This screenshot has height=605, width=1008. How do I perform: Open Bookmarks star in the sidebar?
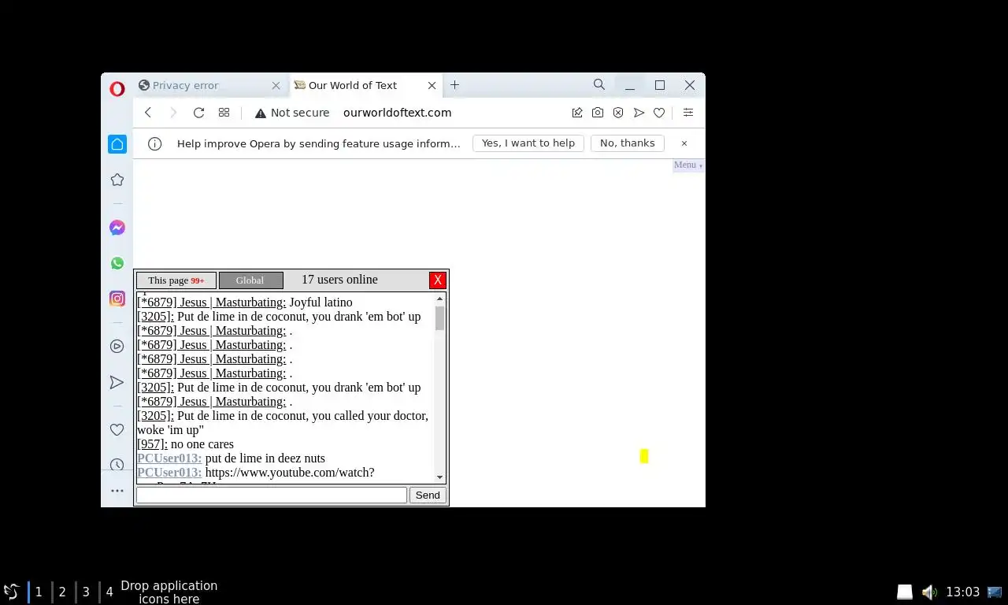[117, 180]
